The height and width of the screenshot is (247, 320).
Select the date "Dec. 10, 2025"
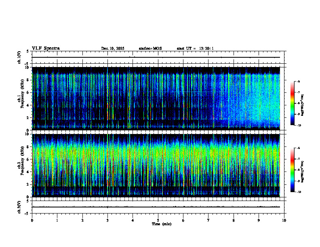tap(113, 48)
